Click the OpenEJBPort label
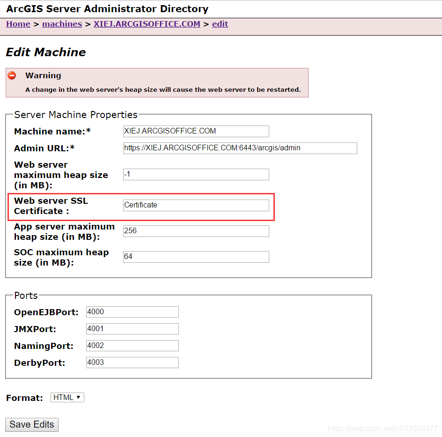Image resolution: width=442 pixels, height=437 pixels. tap(46, 312)
